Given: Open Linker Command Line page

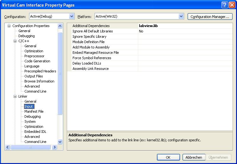Looking at the screenshot, I should [x=35, y=142].
